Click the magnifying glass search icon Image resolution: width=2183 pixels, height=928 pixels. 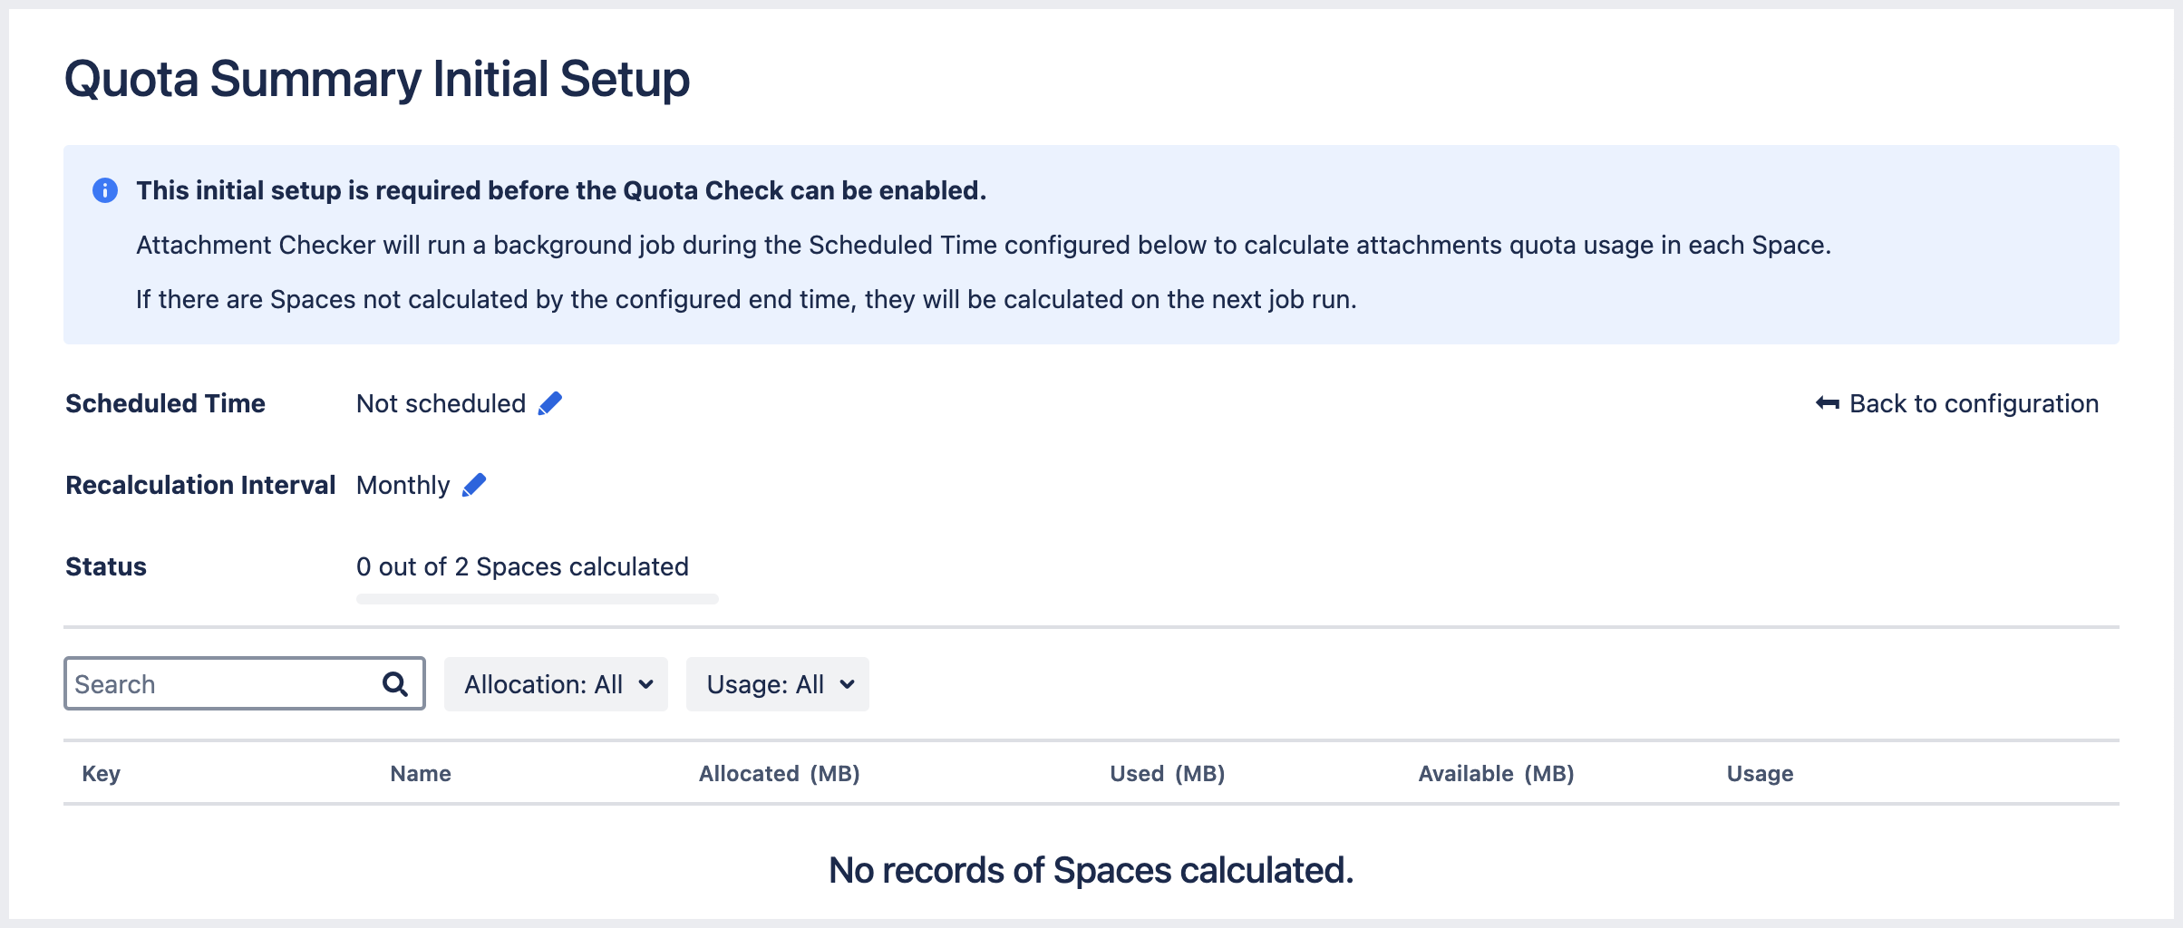(x=393, y=683)
